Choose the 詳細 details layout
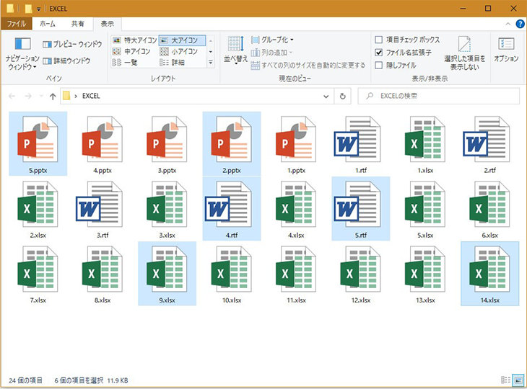 pyautogui.click(x=172, y=63)
